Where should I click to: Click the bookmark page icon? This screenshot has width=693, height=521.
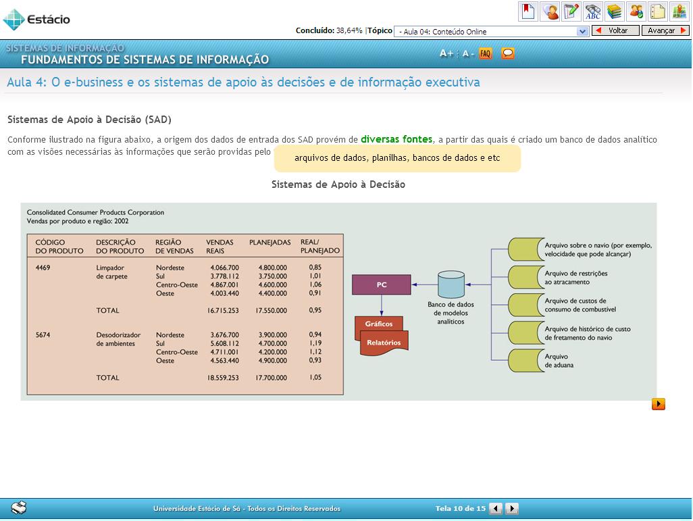[528, 11]
